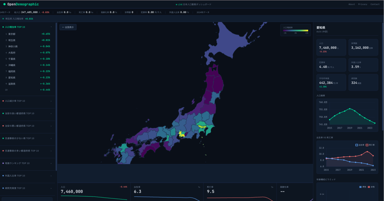Open the Contact page link
This screenshot has width=384, height=201.
pyautogui.click(x=375, y=4)
